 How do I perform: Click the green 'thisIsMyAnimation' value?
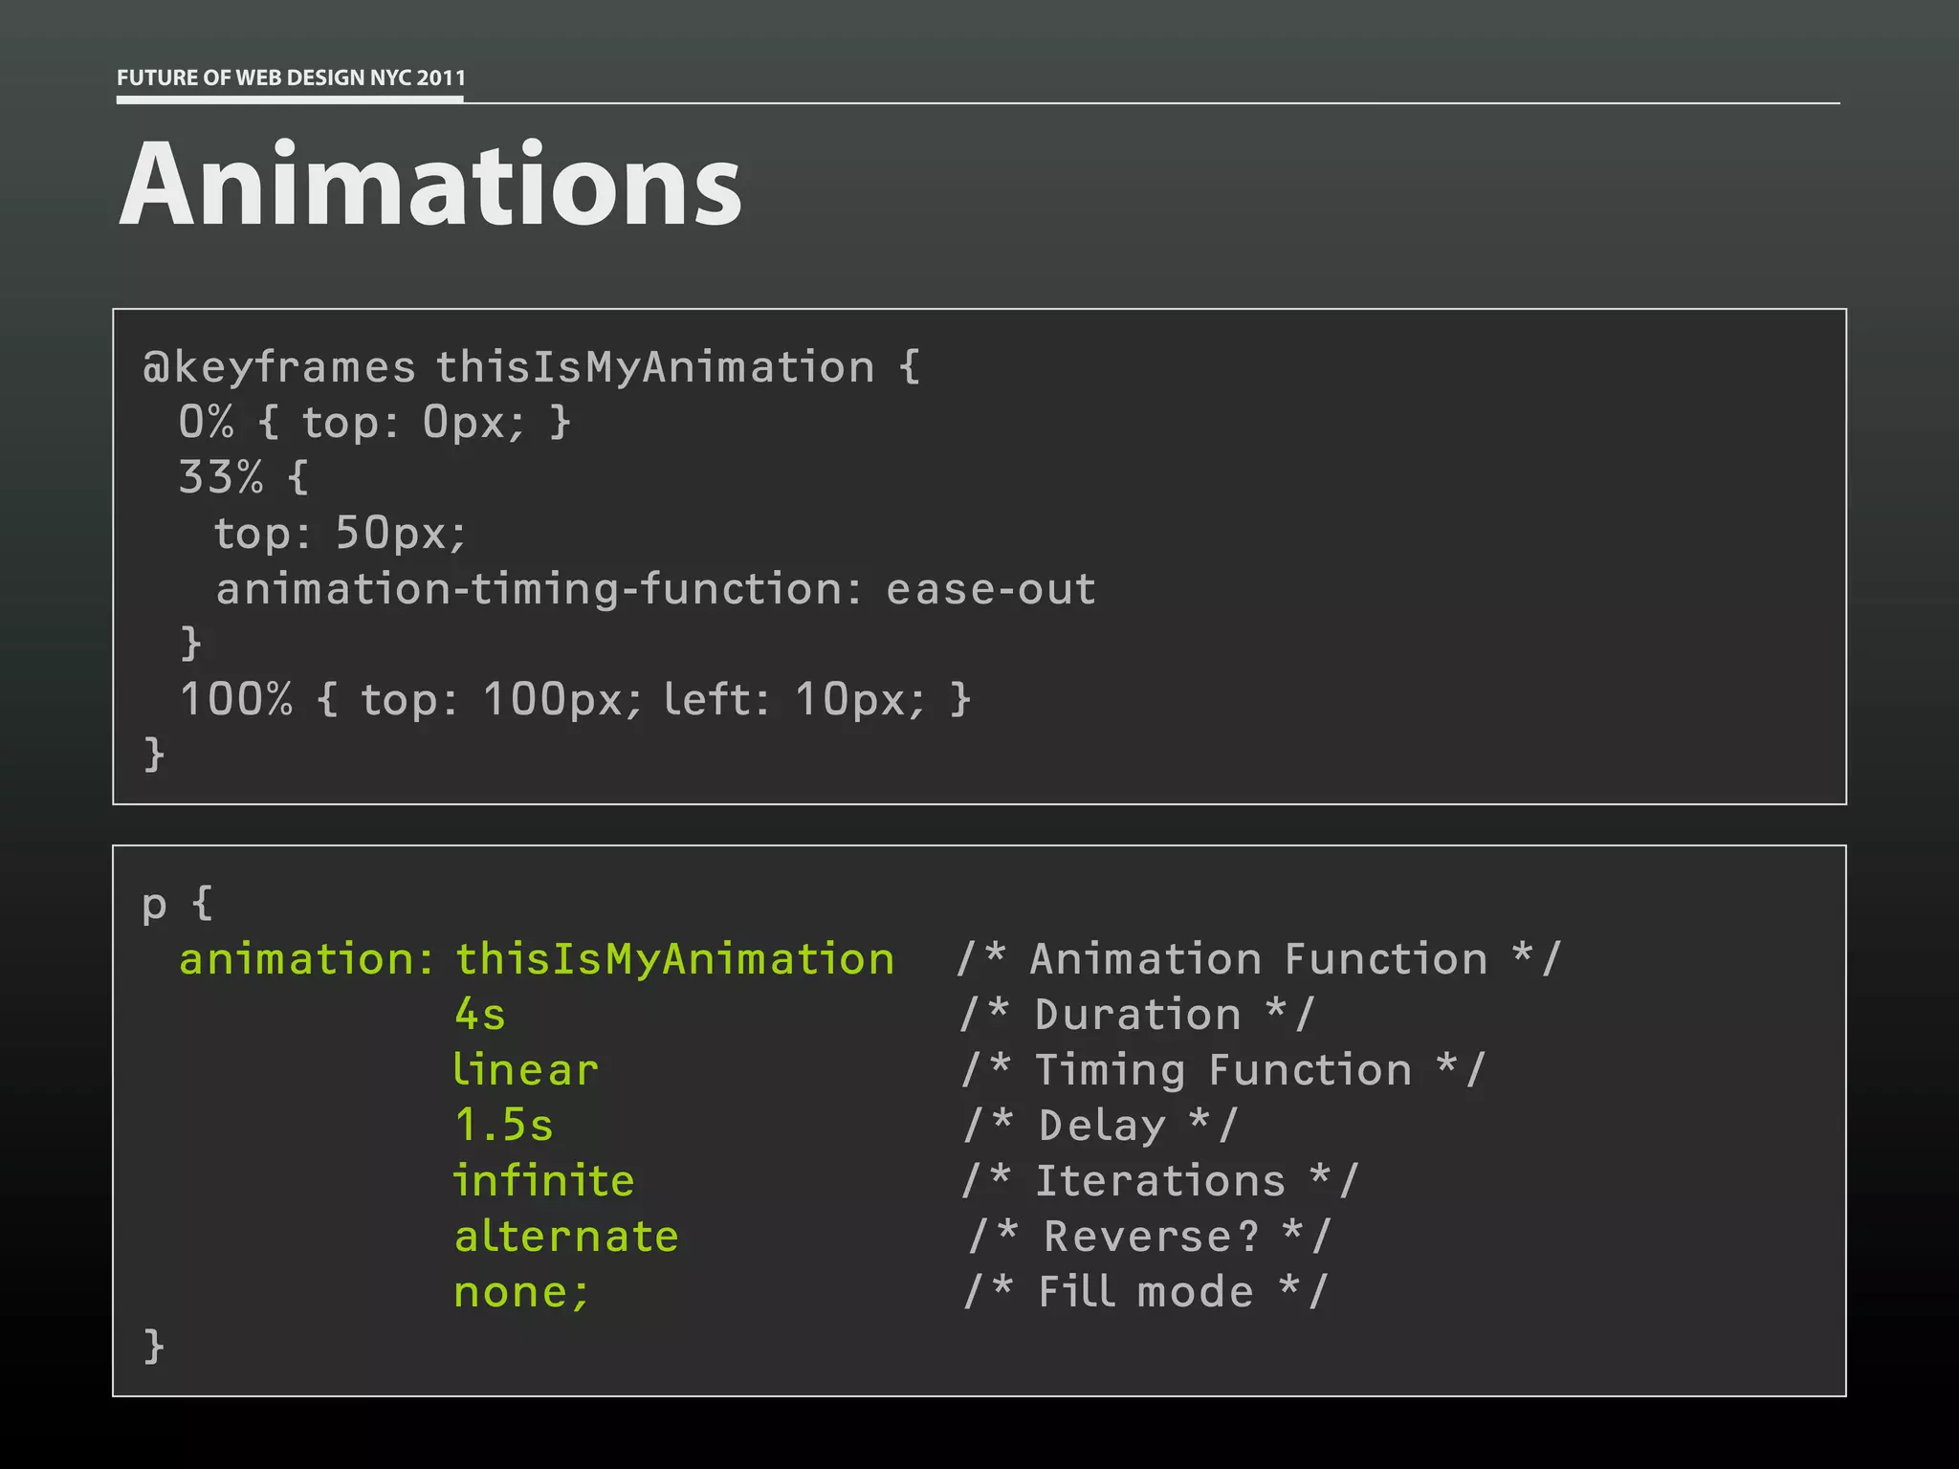click(674, 959)
